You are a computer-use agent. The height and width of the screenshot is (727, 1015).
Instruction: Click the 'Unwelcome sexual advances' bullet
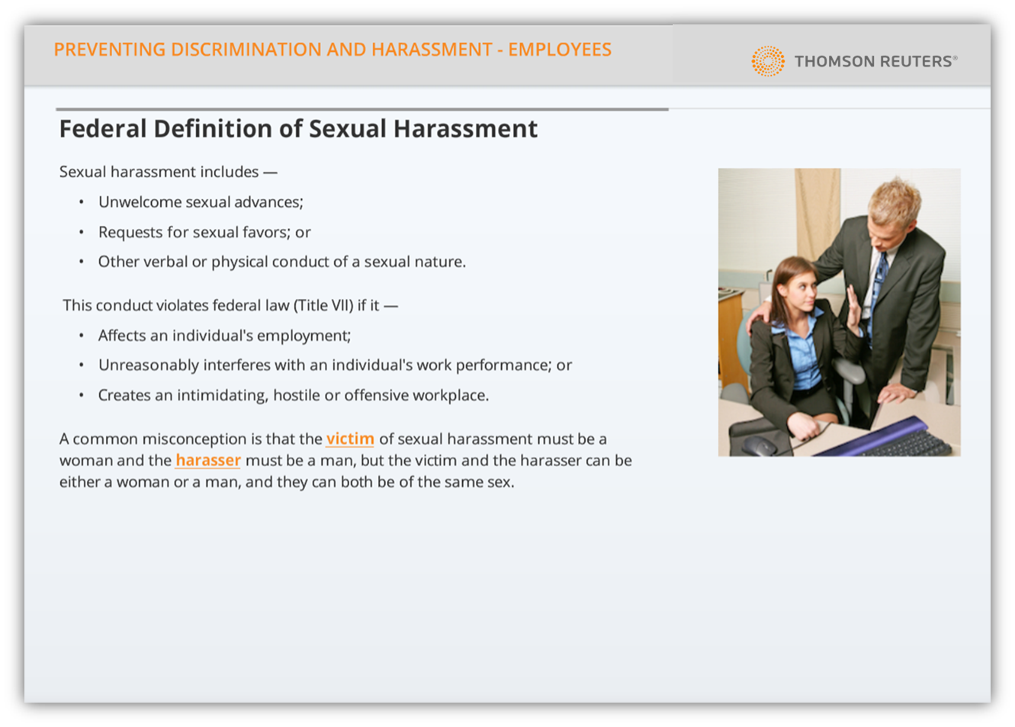tap(201, 202)
